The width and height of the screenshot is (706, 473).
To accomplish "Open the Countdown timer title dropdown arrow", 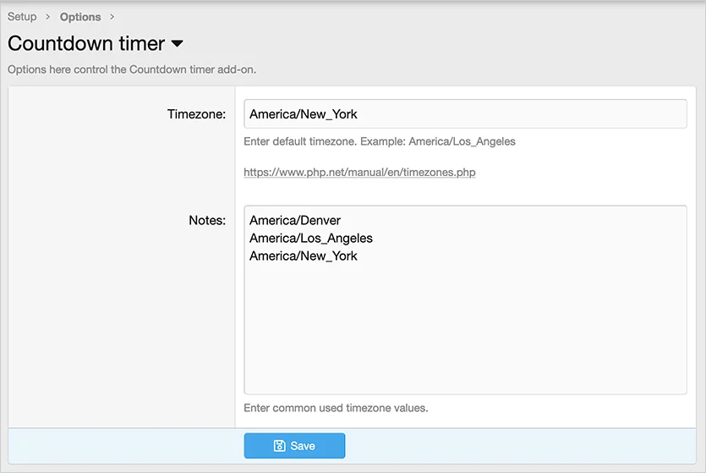I will (x=177, y=44).
